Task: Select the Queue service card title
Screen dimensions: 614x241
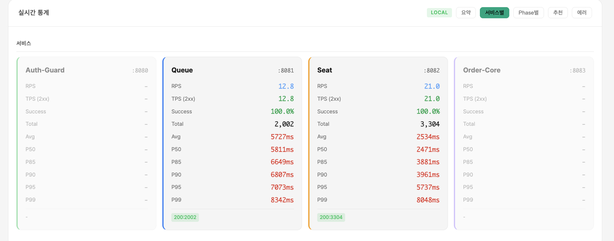Action: [x=182, y=70]
